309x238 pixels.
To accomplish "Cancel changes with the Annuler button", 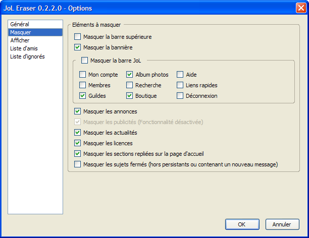I will click(x=282, y=224).
